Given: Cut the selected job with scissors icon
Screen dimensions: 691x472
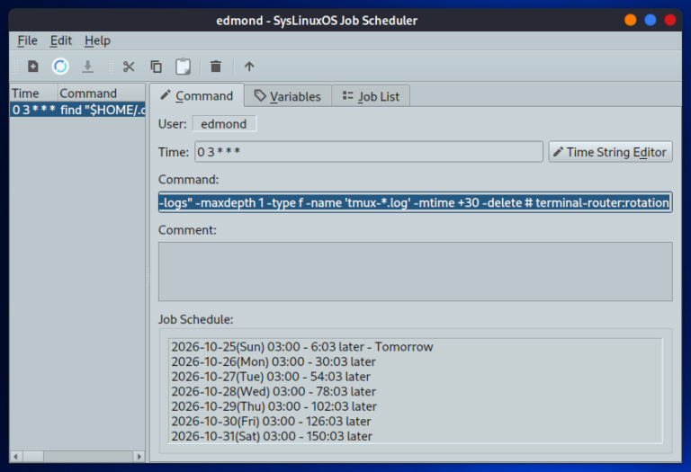Looking at the screenshot, I should tap(129, 67).
